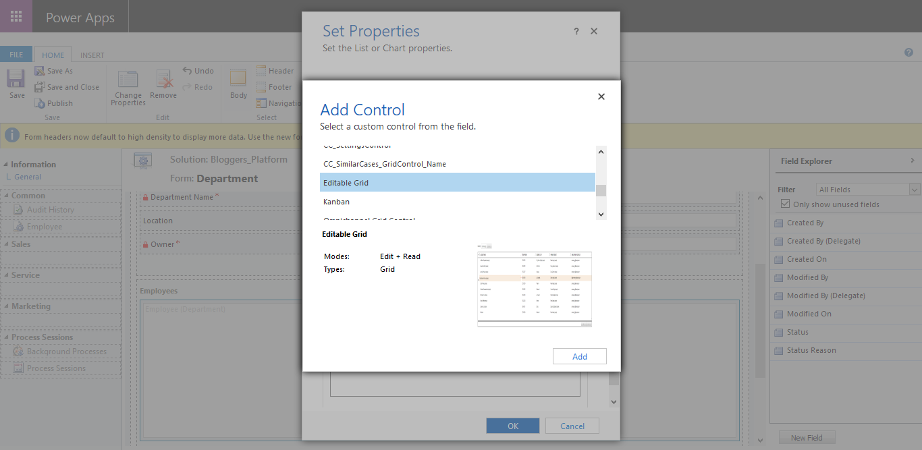Screen dimensions: 922x450
Task: Click OK in Set Properties dialog
Action: 513,426
